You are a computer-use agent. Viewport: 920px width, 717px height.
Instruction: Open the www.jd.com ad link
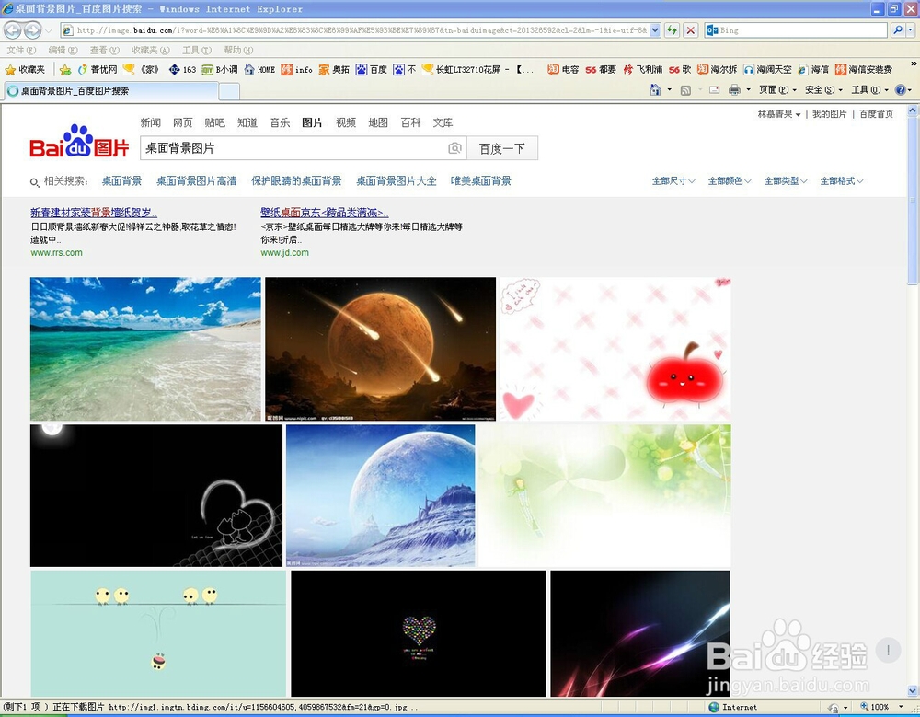click(284, 253)
